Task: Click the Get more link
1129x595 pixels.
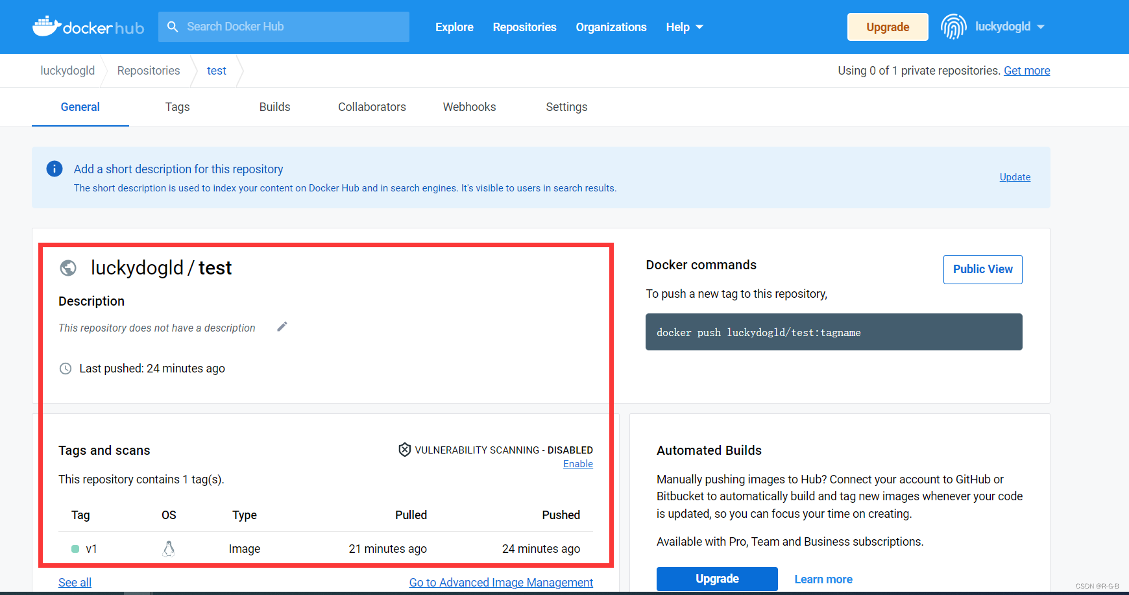Action: pyautogui.click(x=1026, y=71)
